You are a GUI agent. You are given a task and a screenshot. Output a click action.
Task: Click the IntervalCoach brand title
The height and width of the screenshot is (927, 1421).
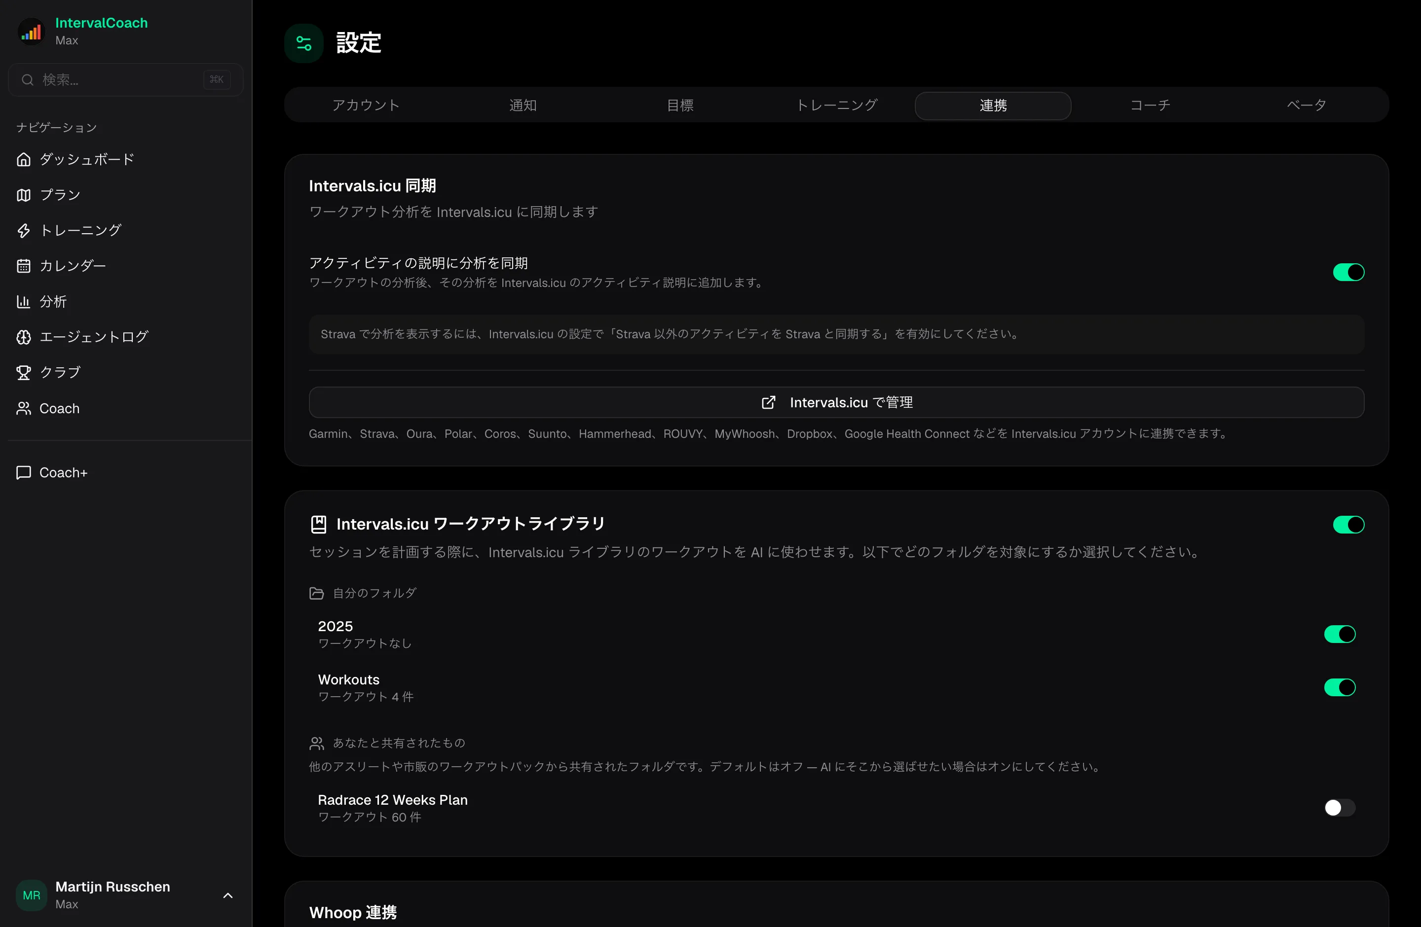(x=102, y=23)
